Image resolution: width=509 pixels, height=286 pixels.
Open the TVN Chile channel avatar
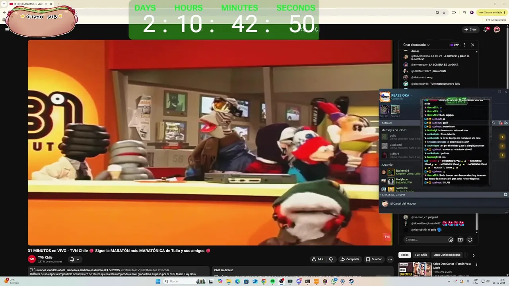point(32,259)
